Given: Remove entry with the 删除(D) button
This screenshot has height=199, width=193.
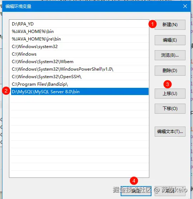Looking at the screenshot, I should click(x=170, y=71).
